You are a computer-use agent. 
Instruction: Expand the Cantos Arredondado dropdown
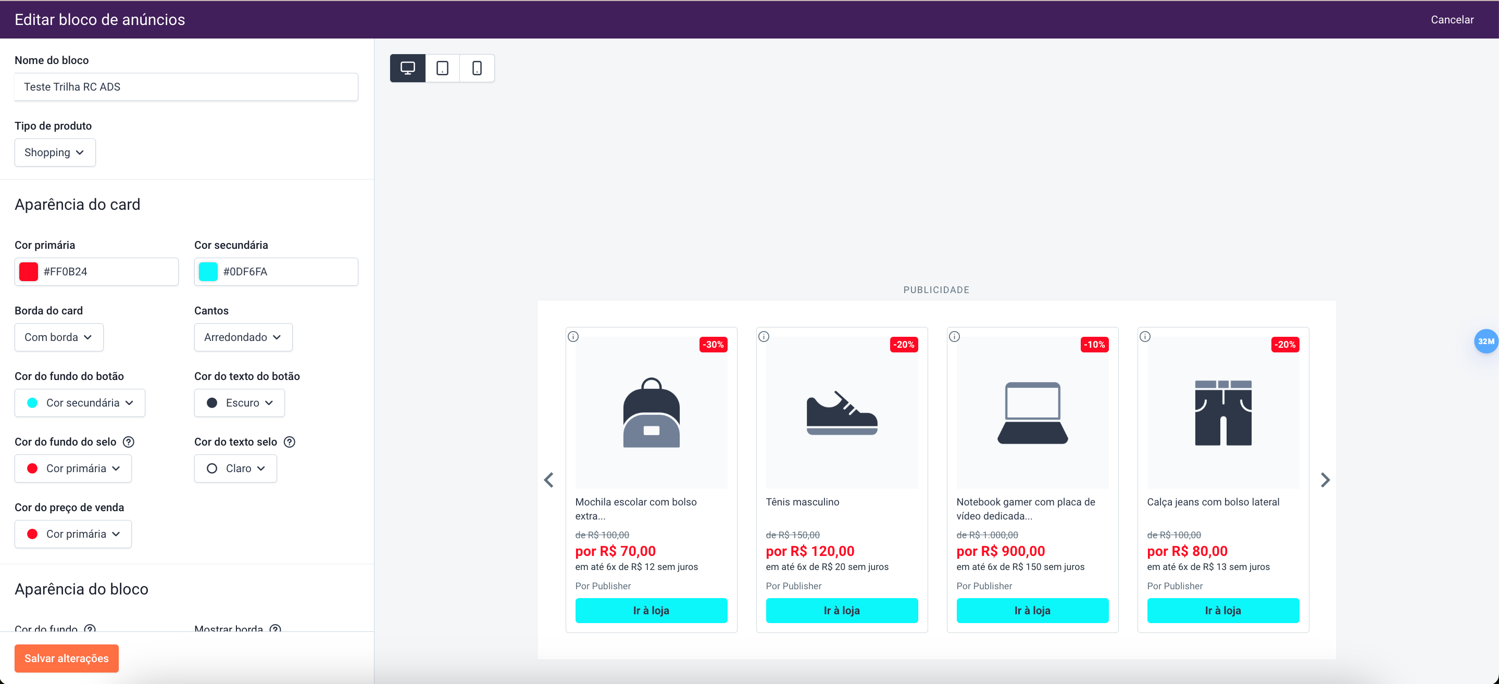(243, 337)
